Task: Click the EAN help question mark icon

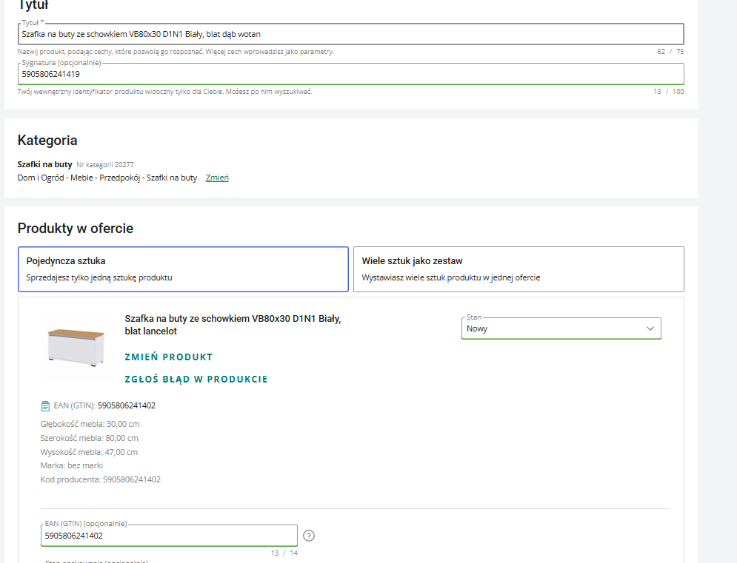Action: tap(309, 536)
